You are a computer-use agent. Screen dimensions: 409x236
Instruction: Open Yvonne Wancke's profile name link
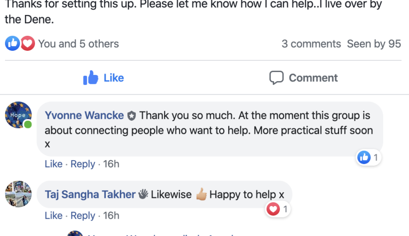(x=84, y=116)
